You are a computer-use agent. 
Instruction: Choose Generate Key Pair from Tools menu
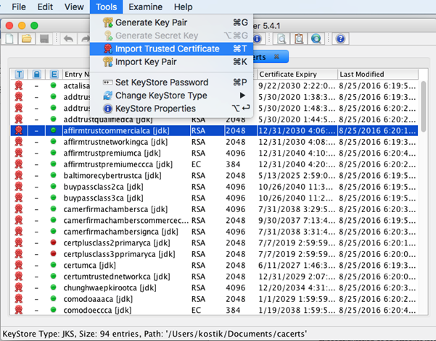pyautogui.click(x=171, y=22)
